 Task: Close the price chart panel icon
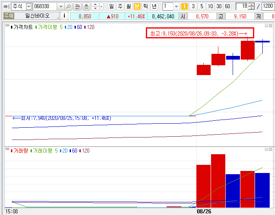click(271, 26)
